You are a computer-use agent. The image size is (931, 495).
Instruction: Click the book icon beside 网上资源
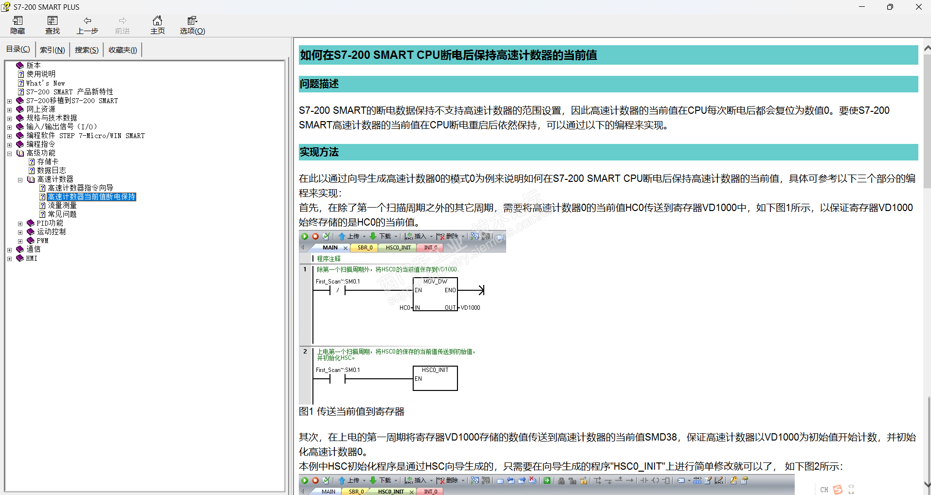click(x=20, y=109)
